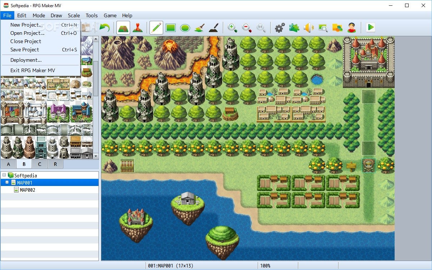Choose Deployment menu entry
This screenshot has height=270, width=432.
click(41, 60)
